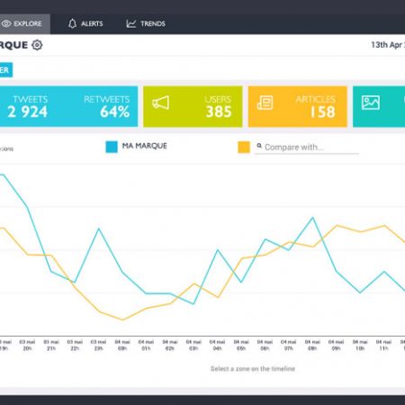The image size is (405, 405).
Task: Open the Users 385 tile
Action: tap(193, 106)
